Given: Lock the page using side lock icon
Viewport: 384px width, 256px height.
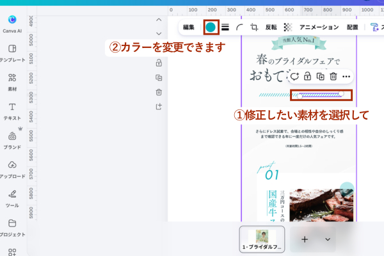Looking at the screenshot, I should coord(159,63).
